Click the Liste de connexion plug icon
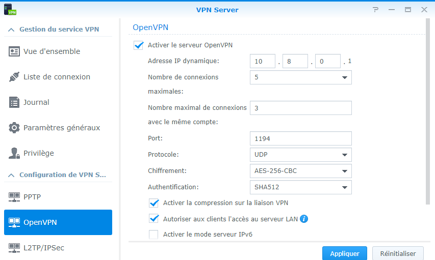Viewport: 435px width, 260px height. [x=14, y=77]
